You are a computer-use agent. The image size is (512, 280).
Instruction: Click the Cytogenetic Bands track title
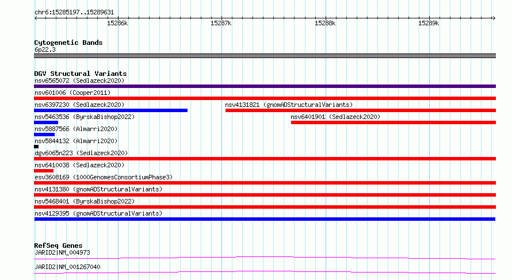(x=68, y=43)
